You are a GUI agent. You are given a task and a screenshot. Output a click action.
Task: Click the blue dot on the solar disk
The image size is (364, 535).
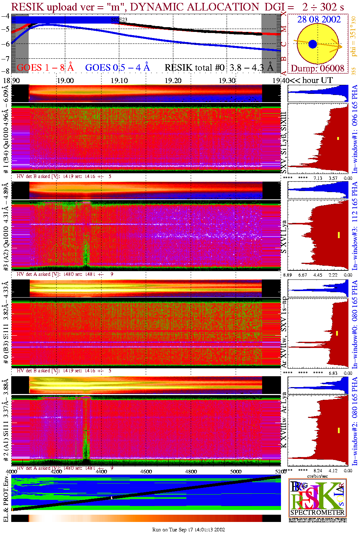click(x=313, y=44)
